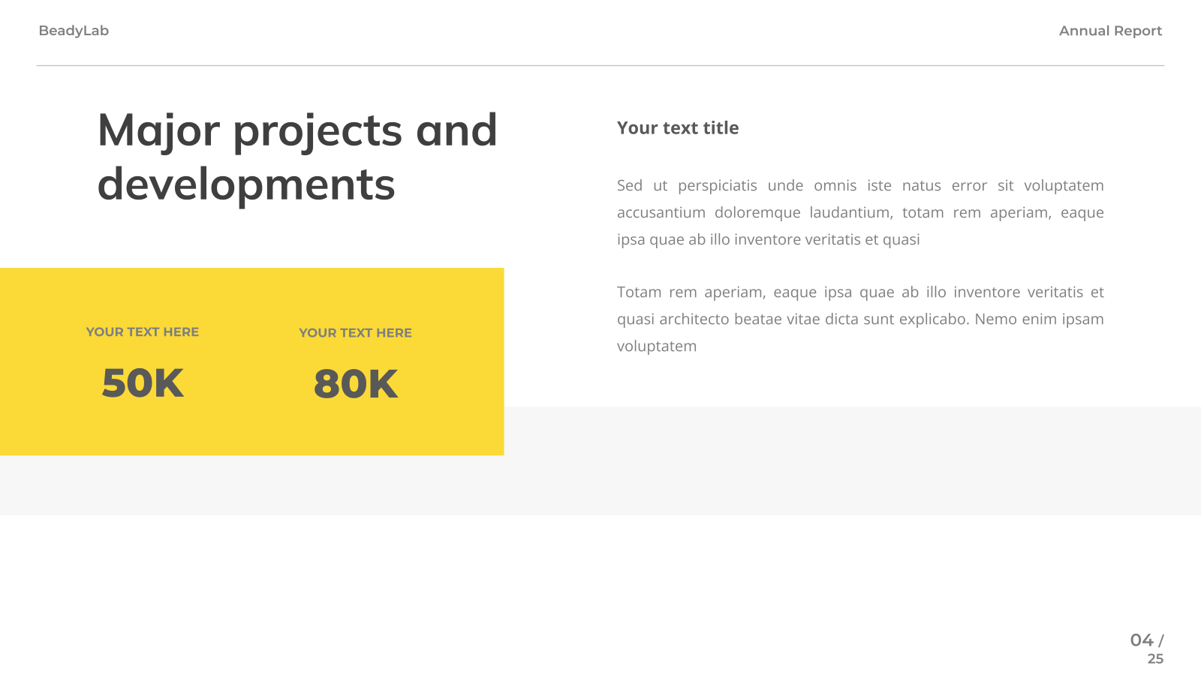Click the word 'developments' in the heading
Screen dimensions: 1201x675
[x=246, y=185]
